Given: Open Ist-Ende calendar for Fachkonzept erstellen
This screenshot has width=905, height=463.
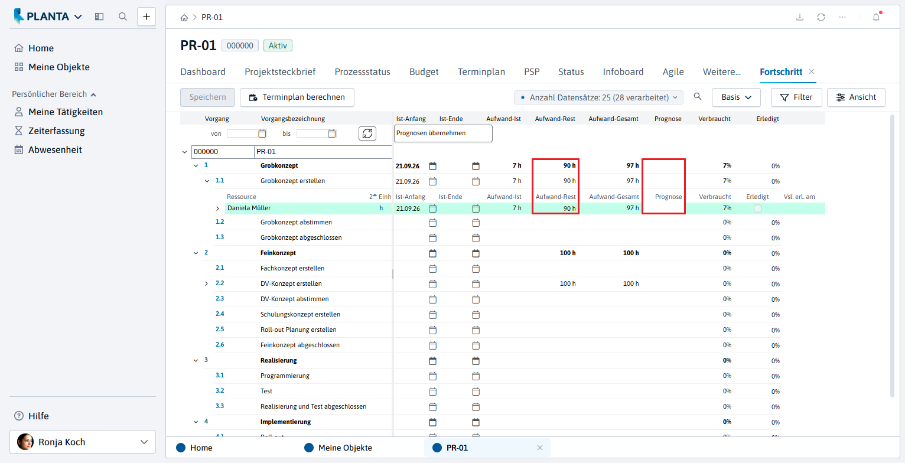Looking at the screenshot, I should pyautogui.click(x=476, y=268).
